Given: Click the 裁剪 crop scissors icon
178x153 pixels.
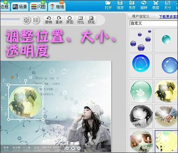Looking at the screenshot, I should tap(156, 5).
